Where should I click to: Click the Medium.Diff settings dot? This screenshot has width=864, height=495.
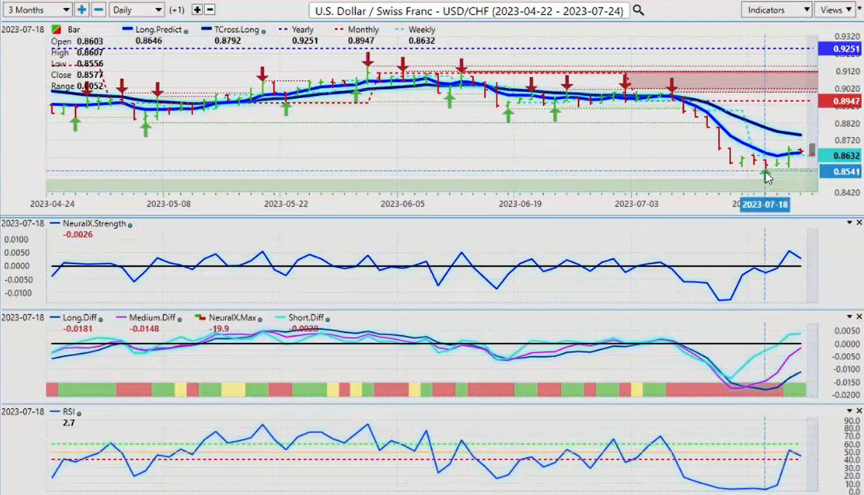pos(179,319)
